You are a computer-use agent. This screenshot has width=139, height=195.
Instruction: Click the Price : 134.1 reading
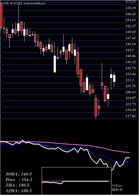tap(19, 180)
